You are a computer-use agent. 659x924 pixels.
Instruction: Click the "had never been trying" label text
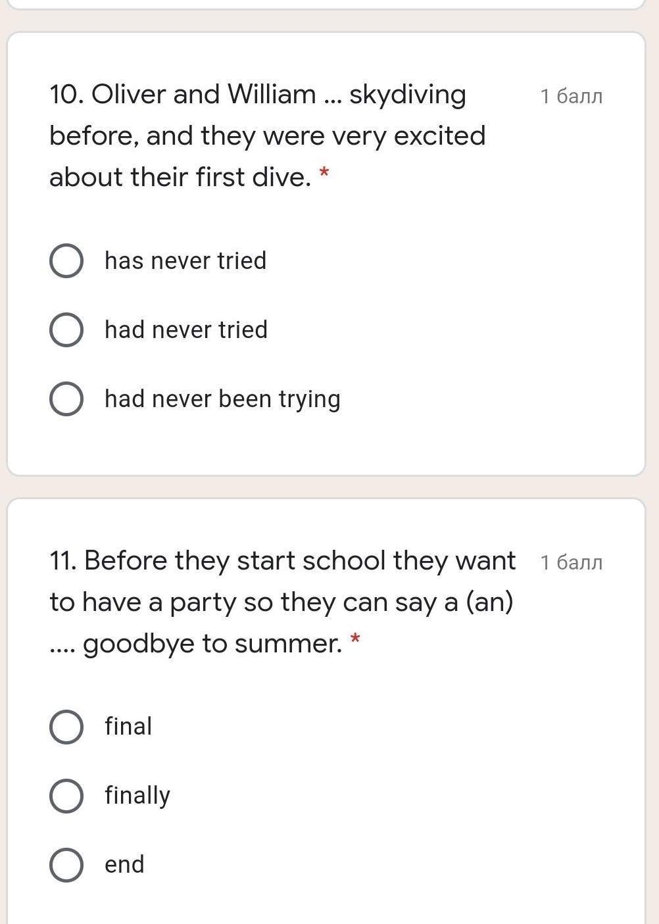[222, 399]
